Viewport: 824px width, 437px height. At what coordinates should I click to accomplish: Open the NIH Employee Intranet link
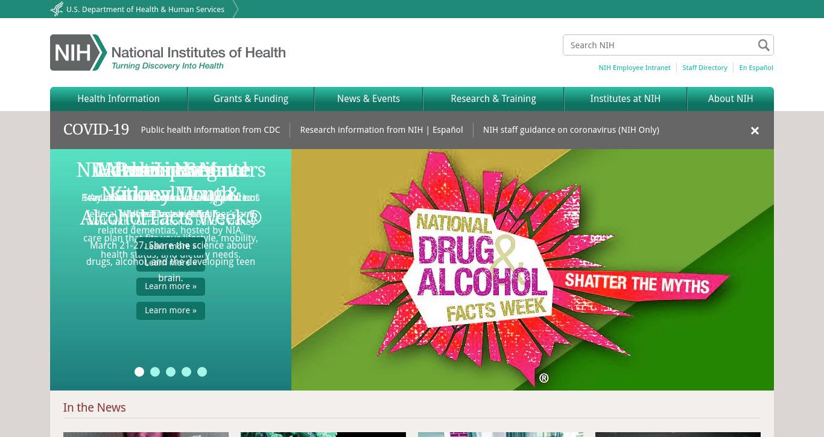634,68
